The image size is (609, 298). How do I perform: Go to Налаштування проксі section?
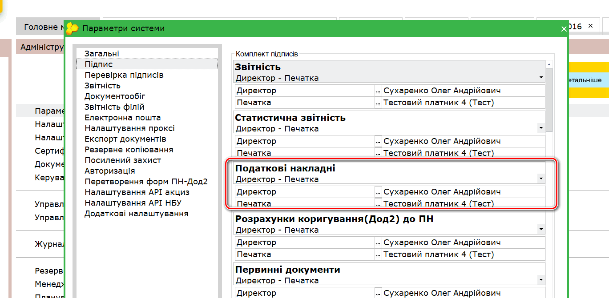coord(129,128)
